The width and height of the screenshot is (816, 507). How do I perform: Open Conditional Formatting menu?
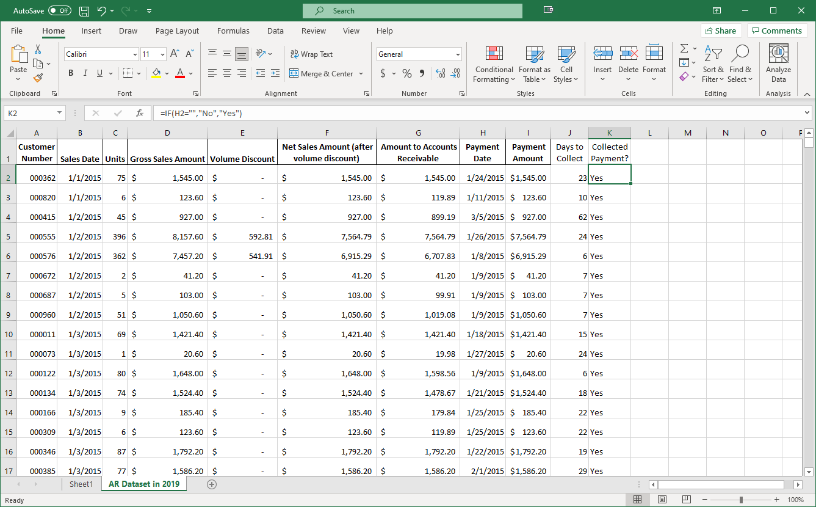coord(494,64)
